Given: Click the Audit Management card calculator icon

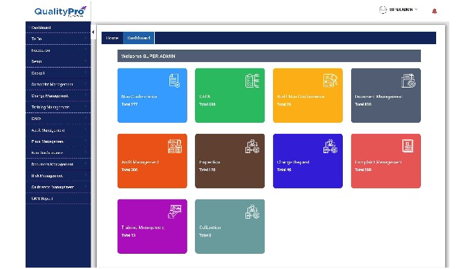Looking at the screenshot, I should click(175, 146).
